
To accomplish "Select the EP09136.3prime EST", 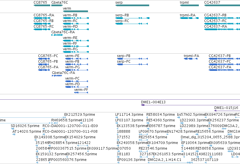I will click(x=118, y=163).
